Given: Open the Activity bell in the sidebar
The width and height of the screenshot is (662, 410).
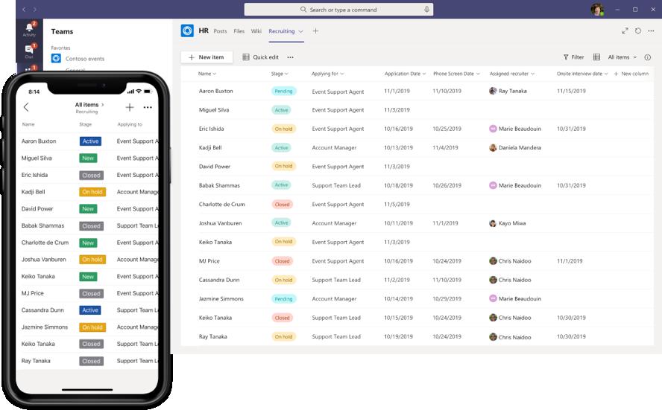Looking at the screenshot, I should click(x=29, y=28).
